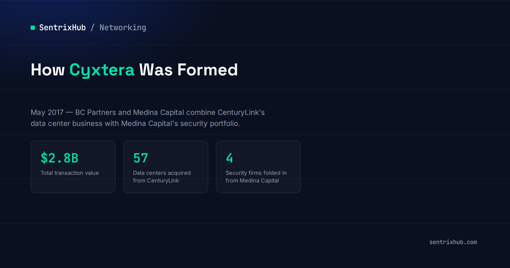Click the Was Formed headline text
510x268 pixels.
click(x=188, y=70)
